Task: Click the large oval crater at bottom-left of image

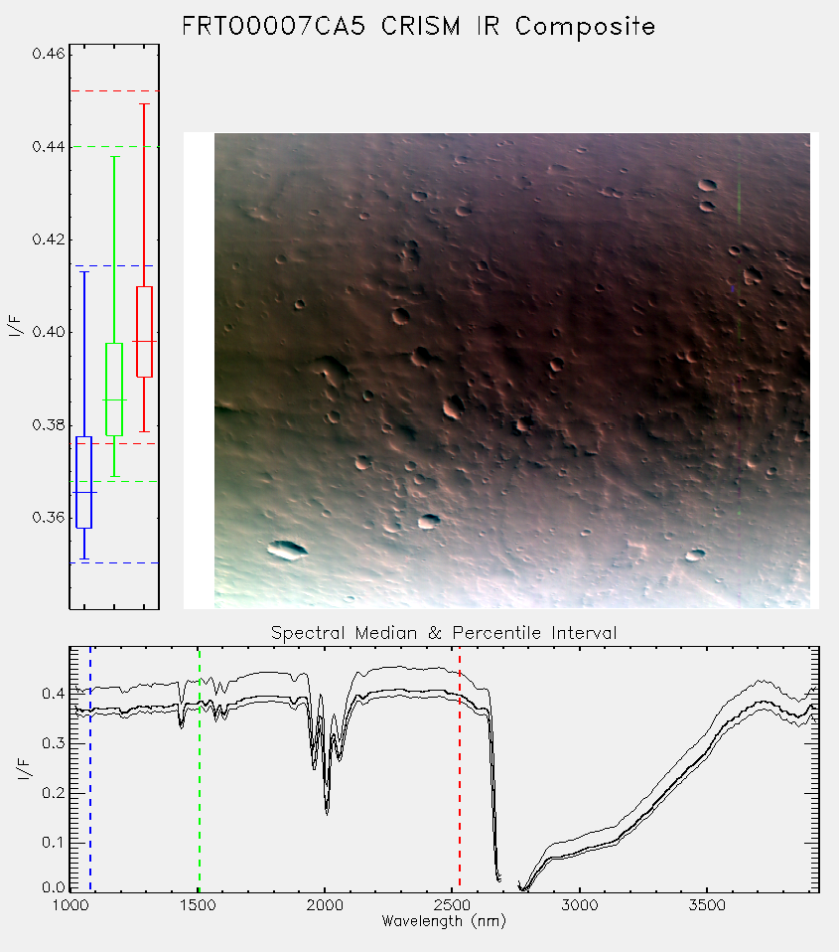Action: tap(288, 550)
